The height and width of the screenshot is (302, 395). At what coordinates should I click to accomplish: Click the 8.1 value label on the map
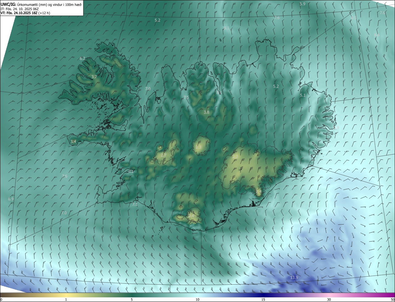pos(226,28)
